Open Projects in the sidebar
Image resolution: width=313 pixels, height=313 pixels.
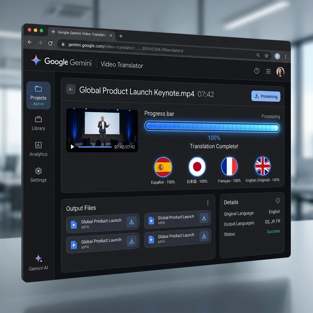click(x=38, y=95)
